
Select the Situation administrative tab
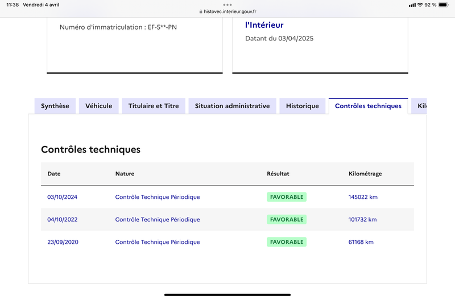tap(232, 106)
